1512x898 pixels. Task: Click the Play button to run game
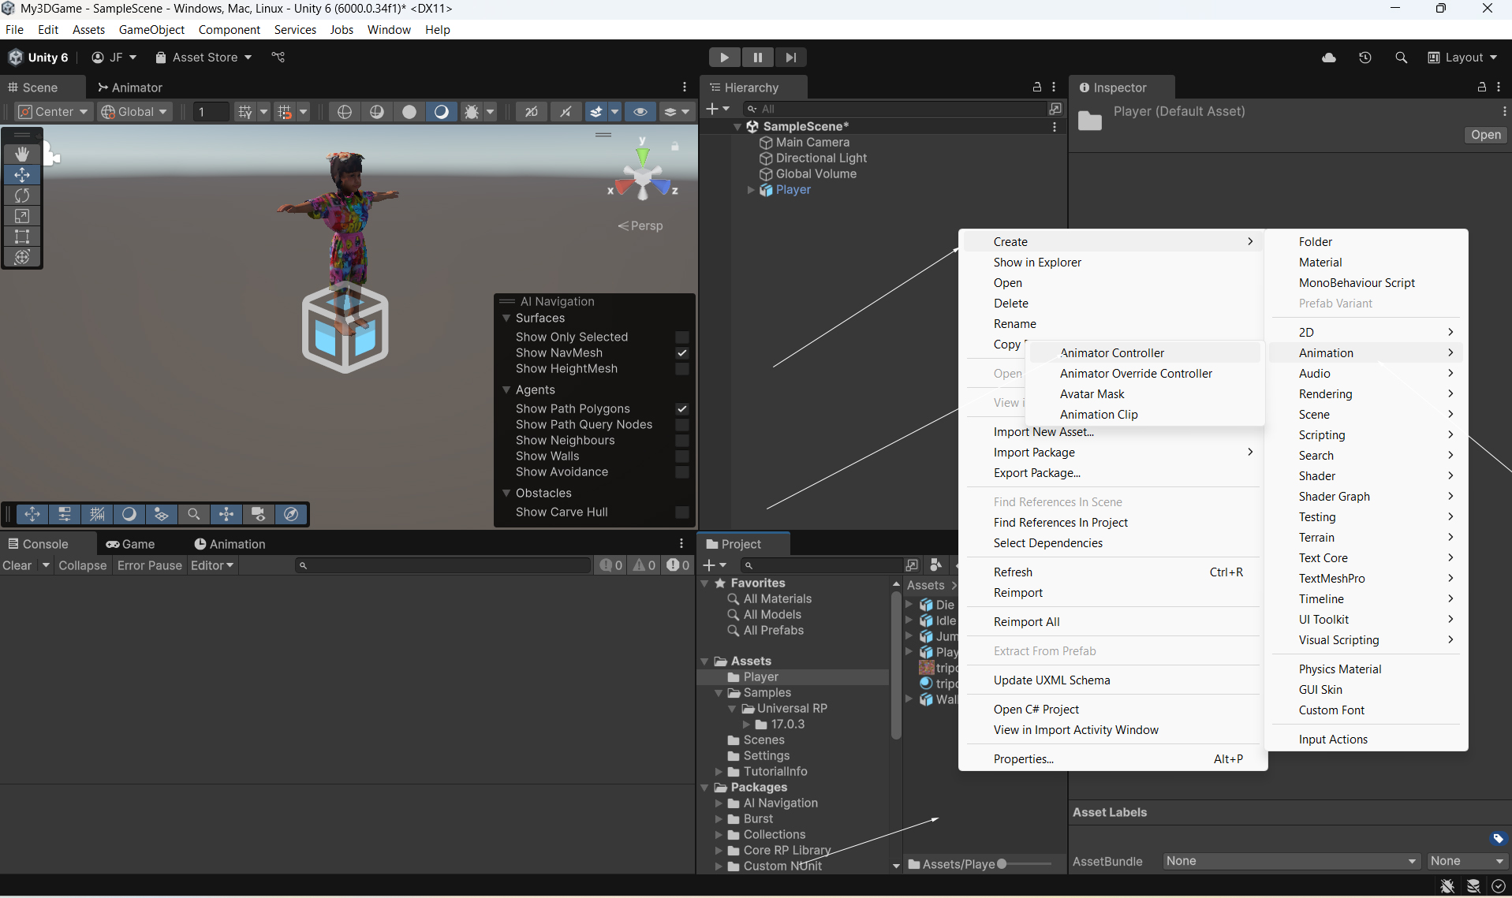[x=723, y=58]
